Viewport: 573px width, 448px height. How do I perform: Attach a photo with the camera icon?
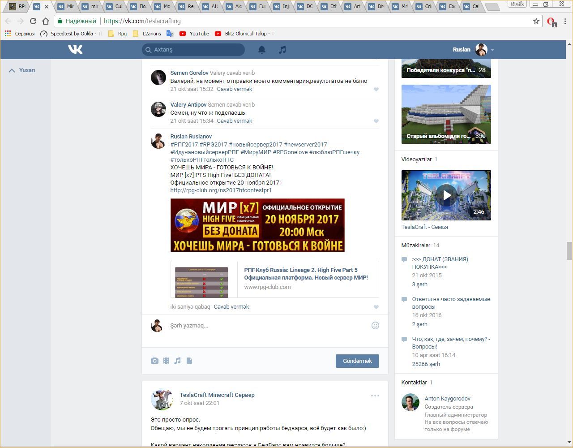click(154, 361)
